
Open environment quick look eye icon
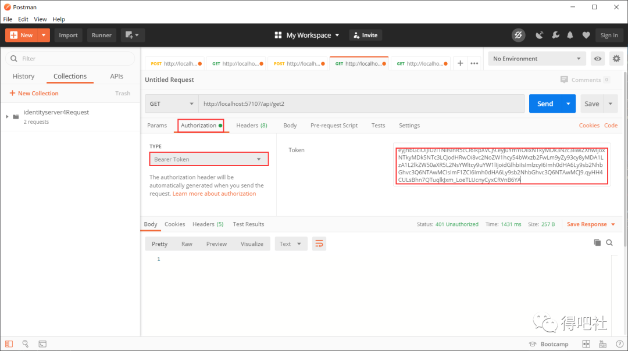[598, 59]
